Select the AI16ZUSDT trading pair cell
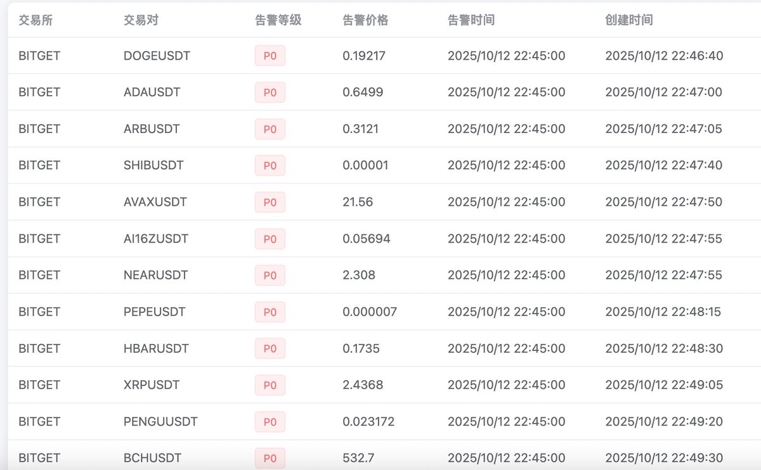761x470 pixels. pos(156,239)
